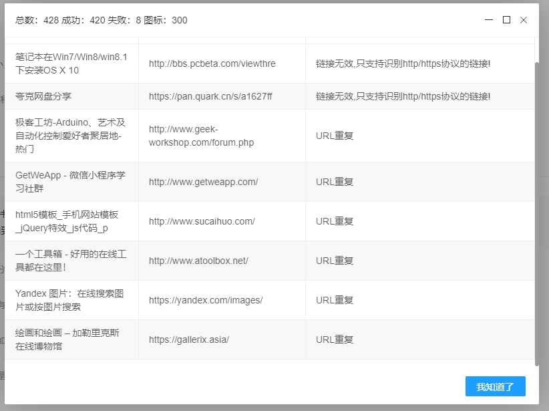549x411 pixels.
Task: Select the https://yandex.com/images/ URL cell
Action: coord(222,300)
